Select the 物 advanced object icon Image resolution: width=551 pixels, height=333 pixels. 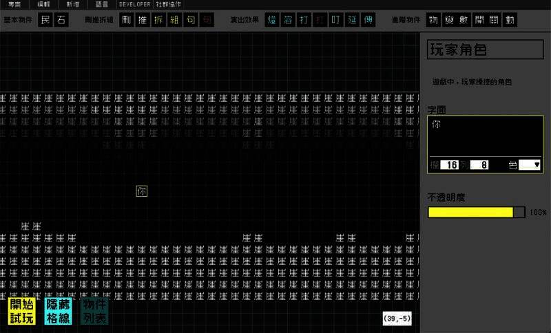pyautogui.click(x=433, y=20)
